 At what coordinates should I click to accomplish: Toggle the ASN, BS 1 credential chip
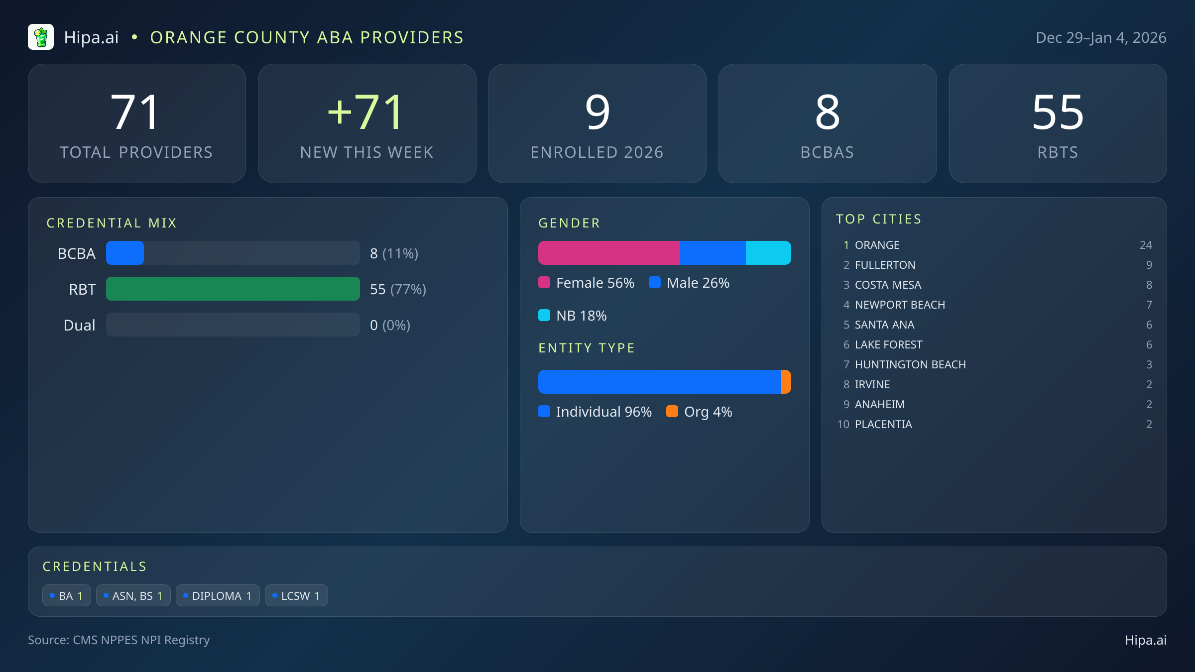[133, 595]
